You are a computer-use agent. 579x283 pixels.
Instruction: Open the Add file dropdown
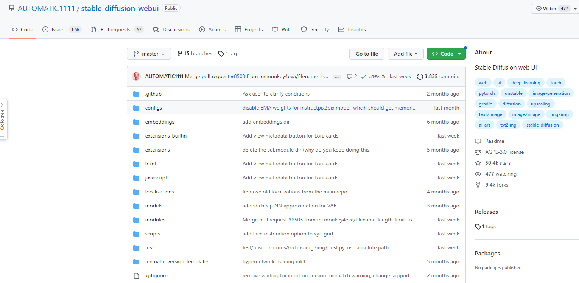click(x=405, y=54)
